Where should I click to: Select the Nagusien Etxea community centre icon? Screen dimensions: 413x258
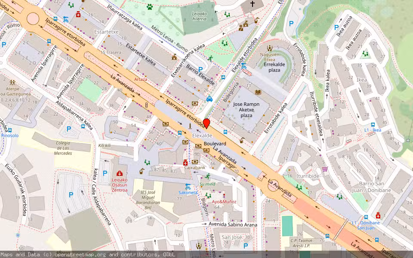tap(269, 48)
